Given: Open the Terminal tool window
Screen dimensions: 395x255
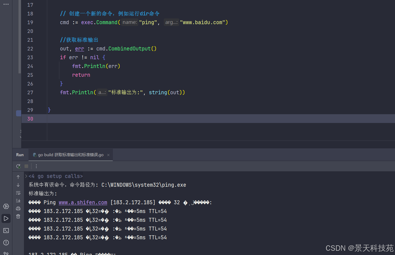Looking at the screenshot, I should [x=6, y=231].
